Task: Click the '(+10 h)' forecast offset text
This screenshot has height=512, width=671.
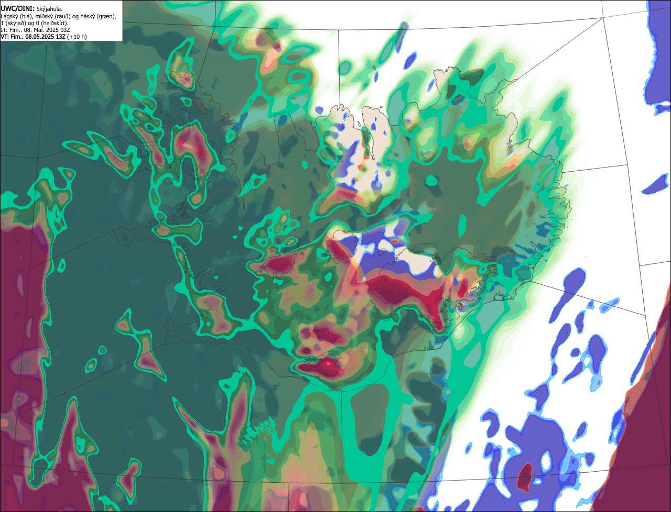Action: 77,37
